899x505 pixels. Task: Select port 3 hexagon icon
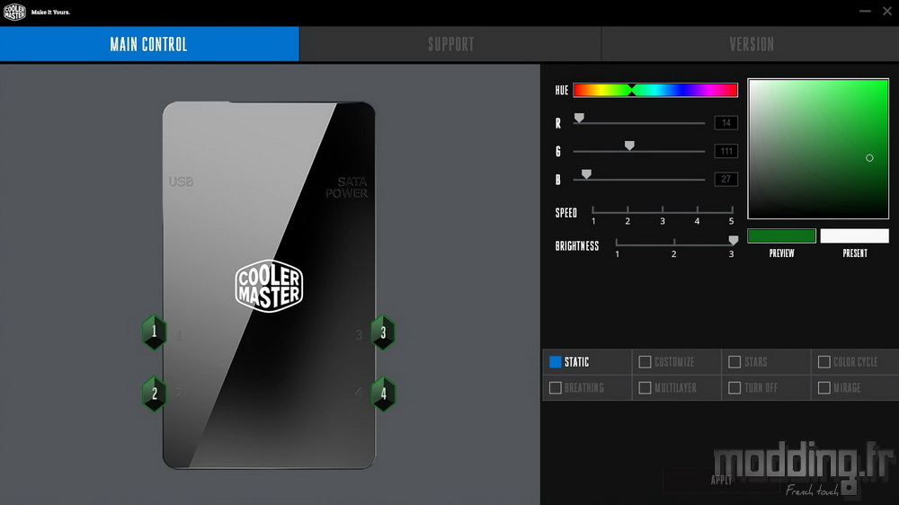point(383,332)
